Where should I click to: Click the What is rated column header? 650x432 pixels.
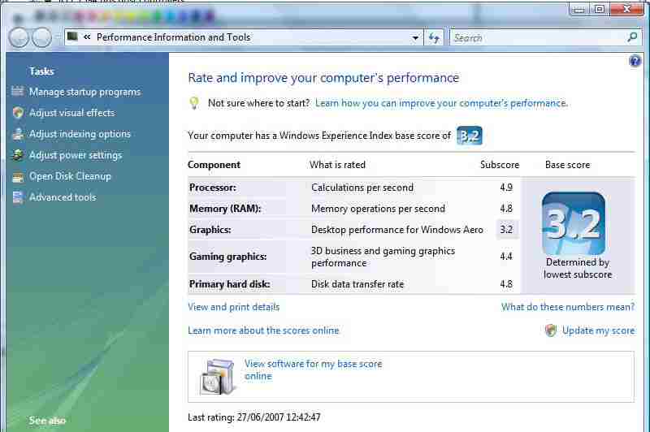point(337,165)
